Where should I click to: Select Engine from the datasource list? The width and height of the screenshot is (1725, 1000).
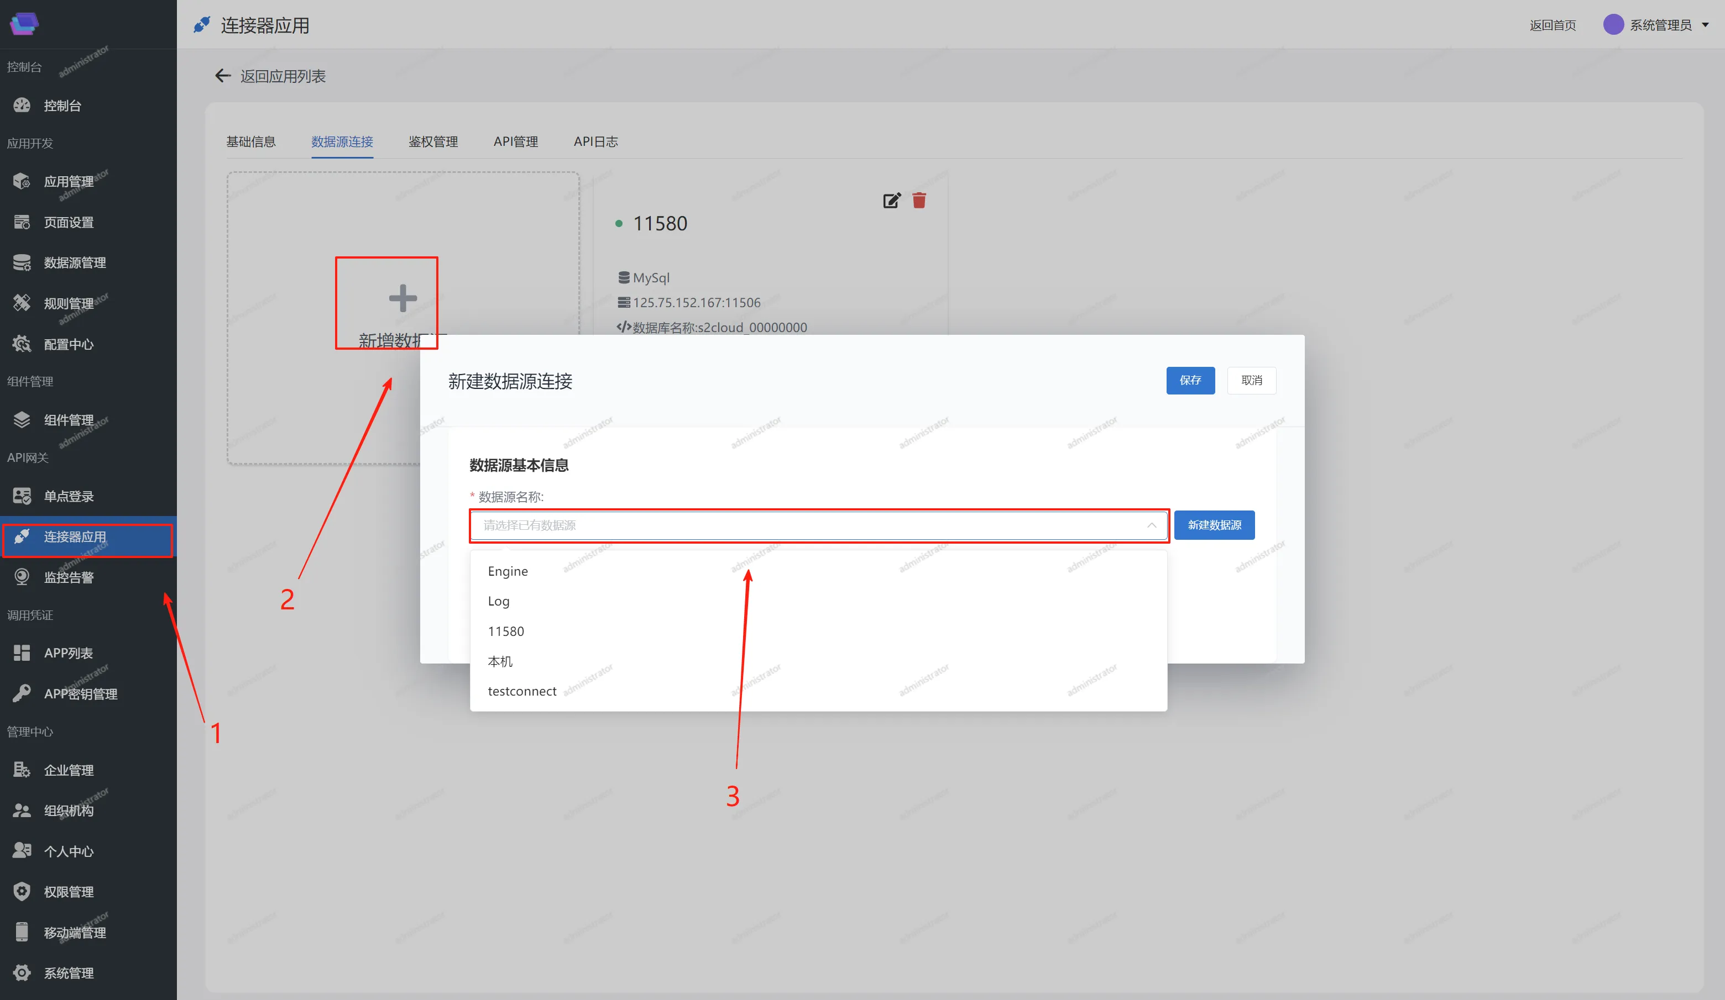(507, 571)
